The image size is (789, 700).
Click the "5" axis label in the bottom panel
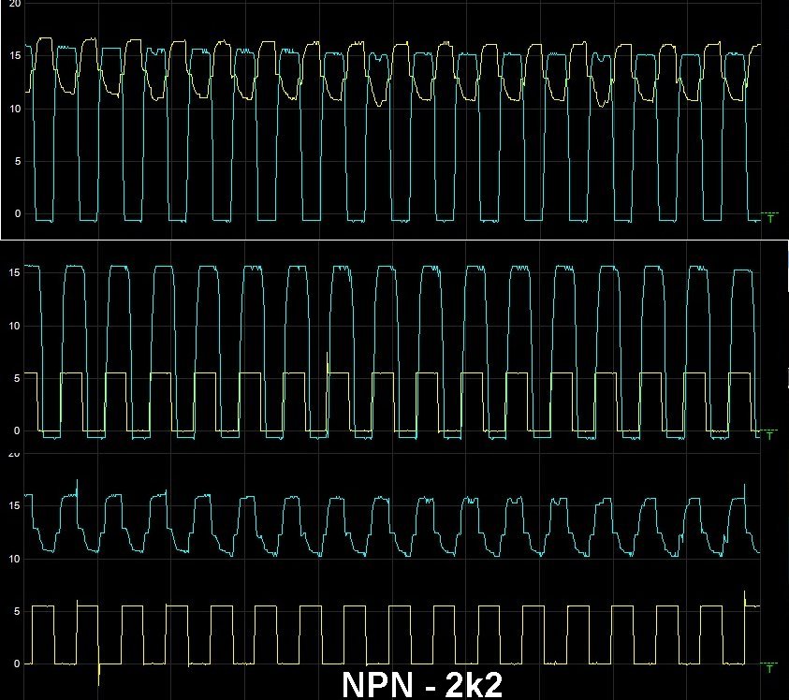pos(18,611)
